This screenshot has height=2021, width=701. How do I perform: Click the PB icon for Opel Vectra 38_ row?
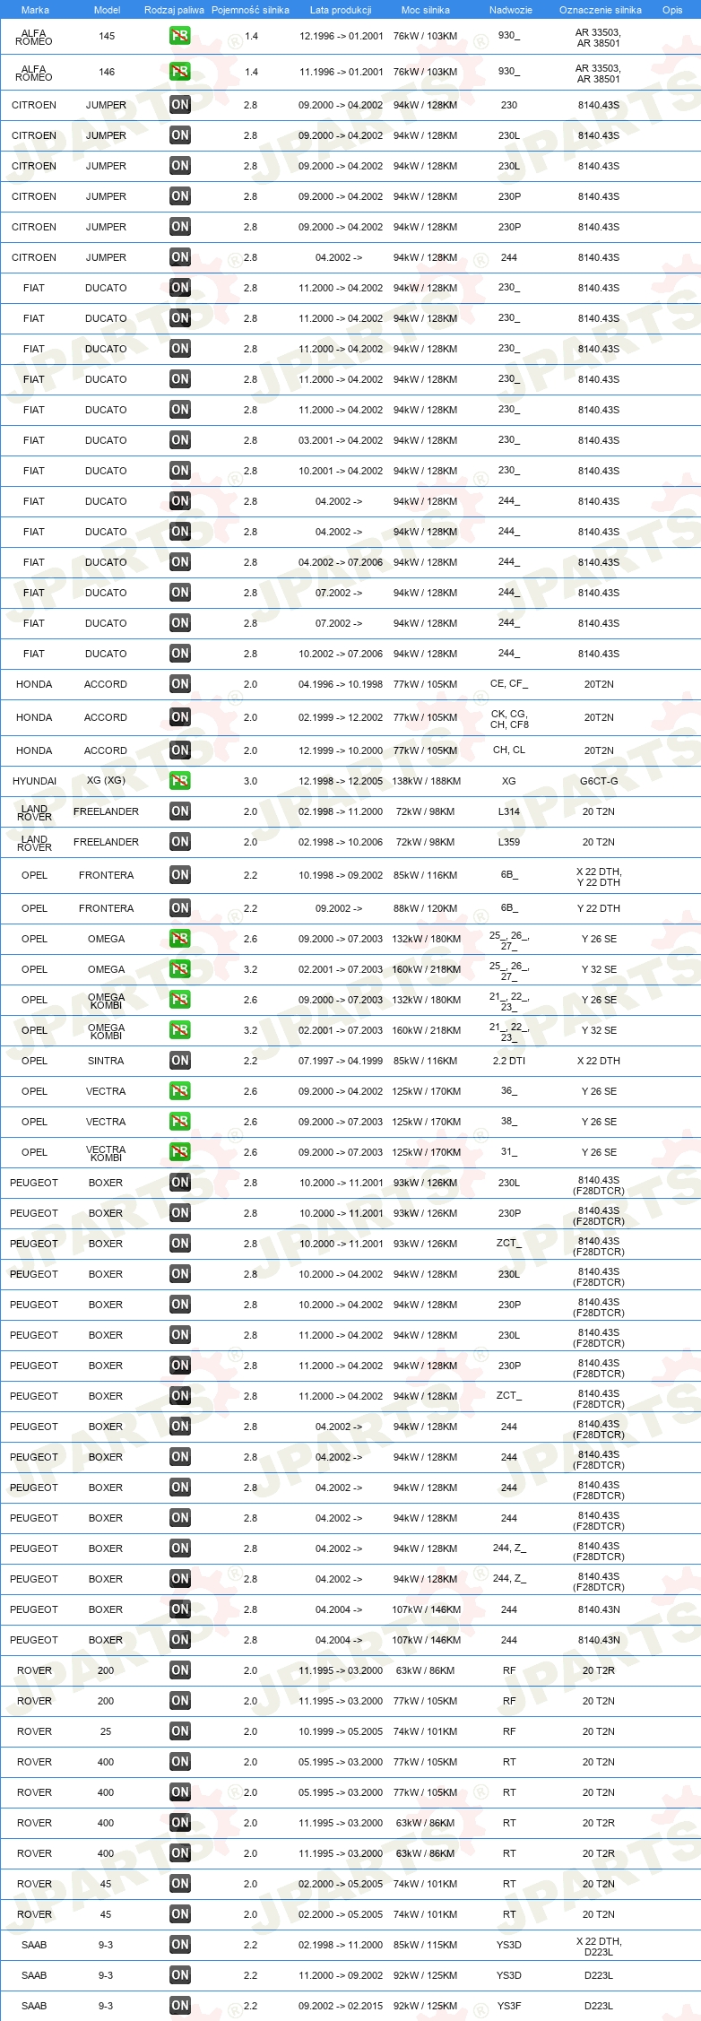pyautogui.click(x=179, y=1122)
